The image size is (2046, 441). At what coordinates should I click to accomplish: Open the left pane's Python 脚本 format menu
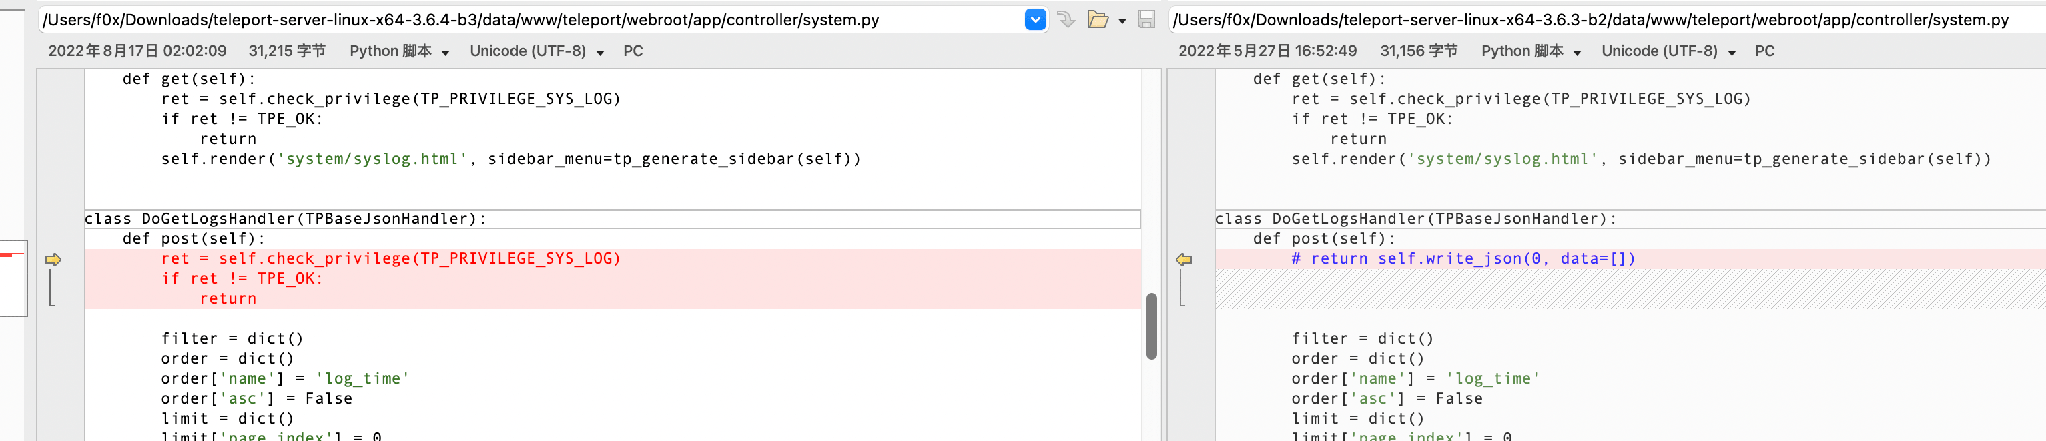tap(398, 51)
